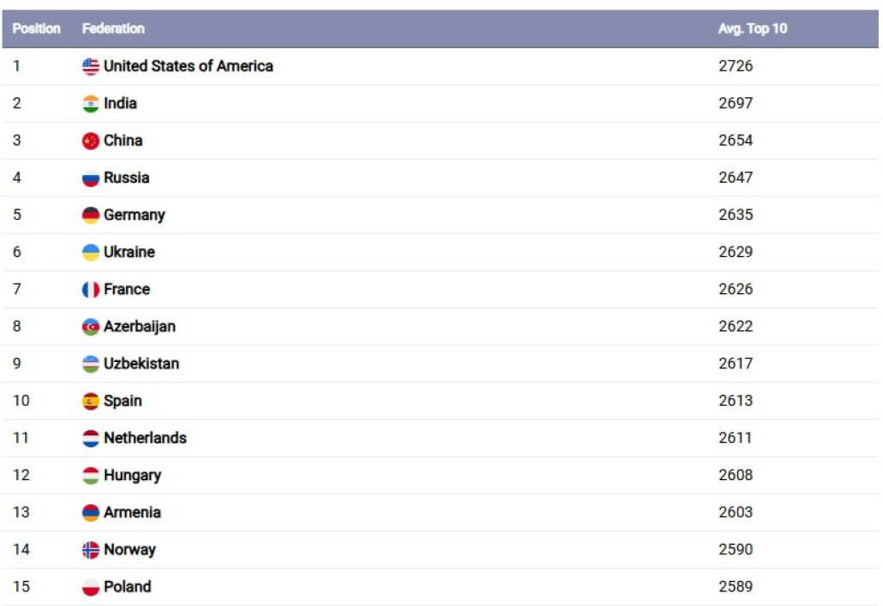Image resolution: width=883 pixels, height=606 pixels.
Task: Open the France federation link
Action: point(126,289)
